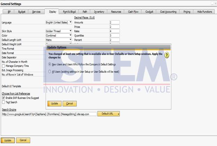Image resolution: width=217 pixels, height=146 pixels.
Task: Click the 'Decimal Places (0..6)' heading
Action: 85,18
